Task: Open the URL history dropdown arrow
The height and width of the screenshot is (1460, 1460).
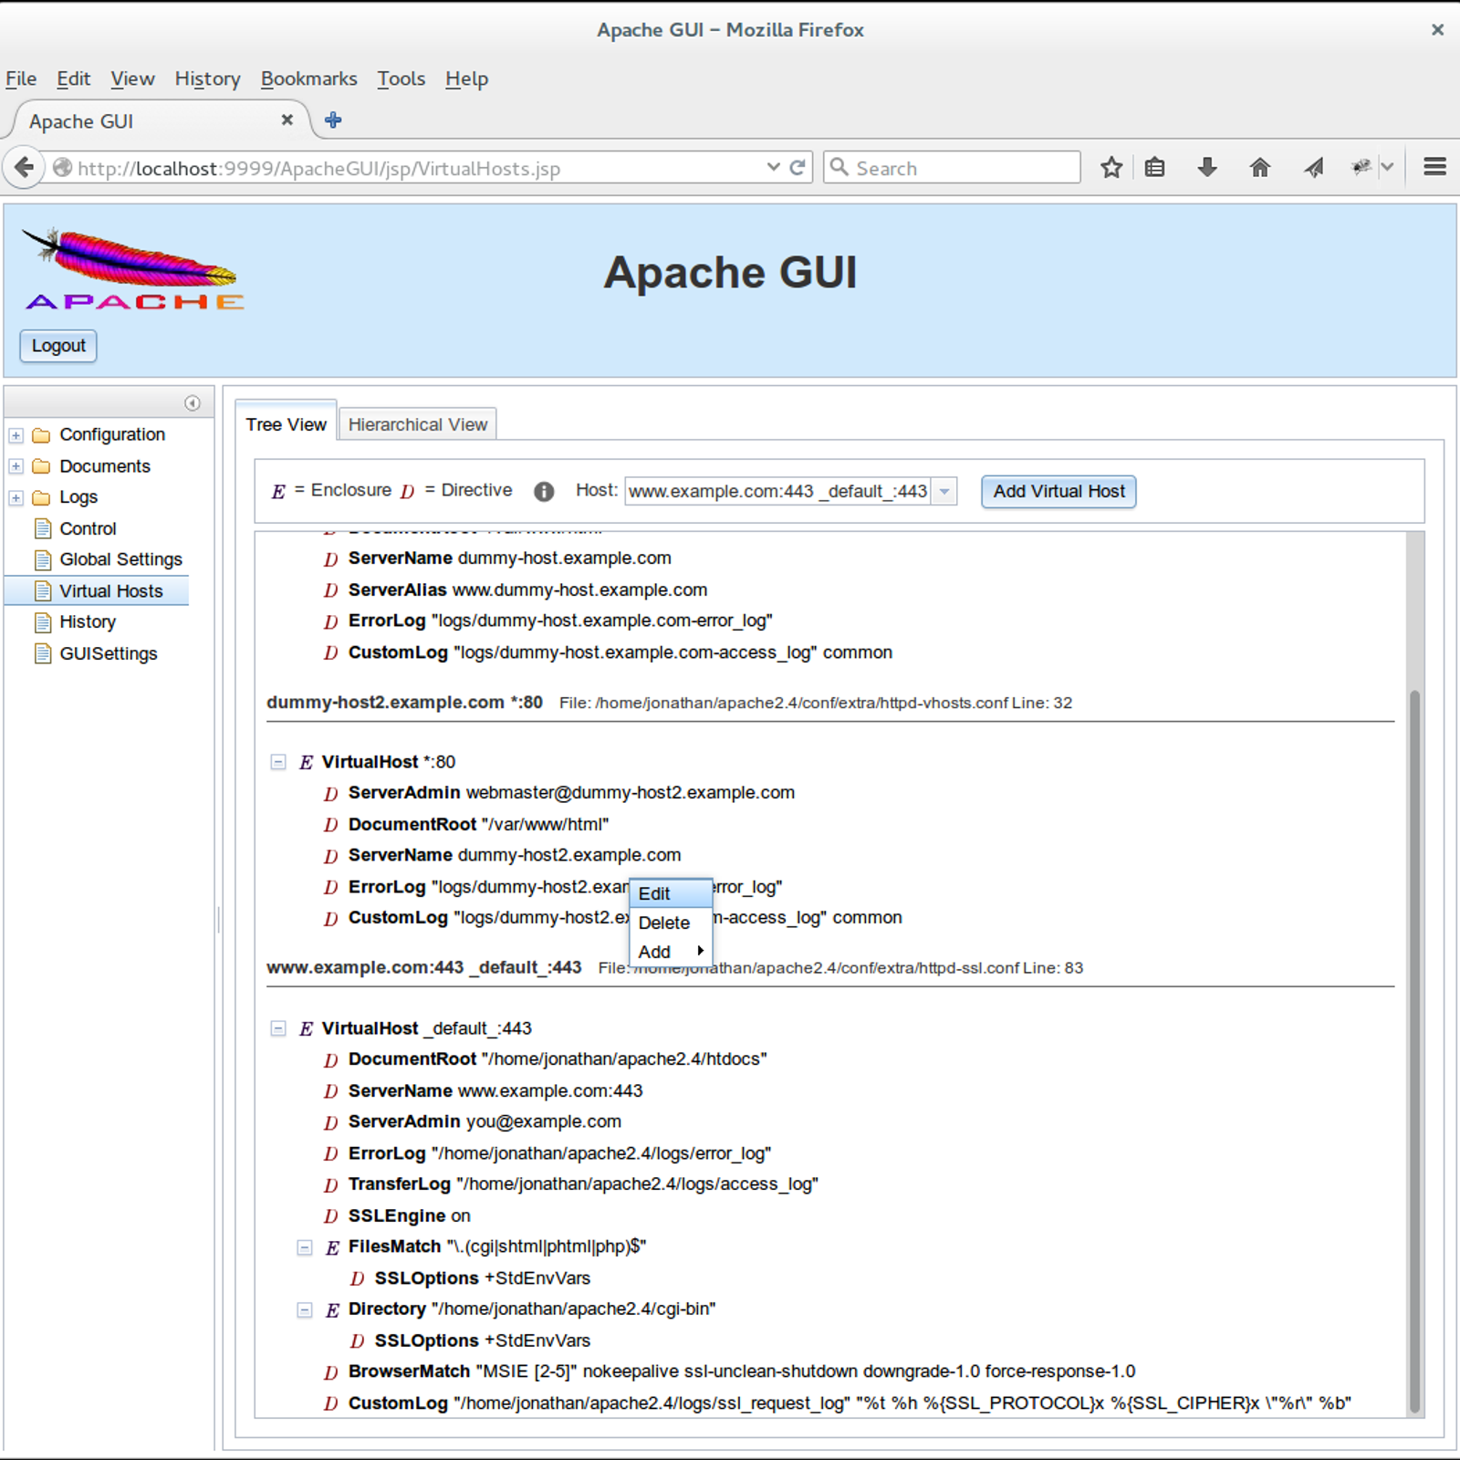Action: 773,167
